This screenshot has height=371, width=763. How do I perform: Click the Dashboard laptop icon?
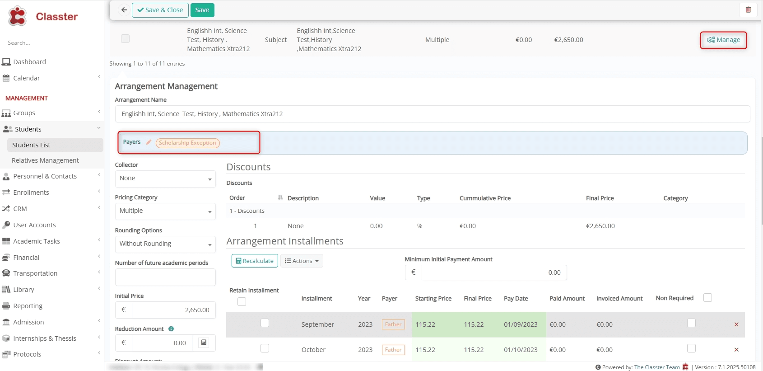[x=6, y=62]
